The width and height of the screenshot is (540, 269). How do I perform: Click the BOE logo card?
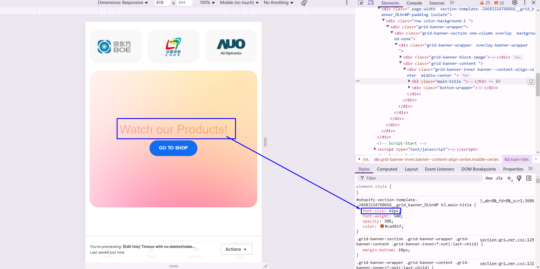pyautogui.click(x=116, y=46)
